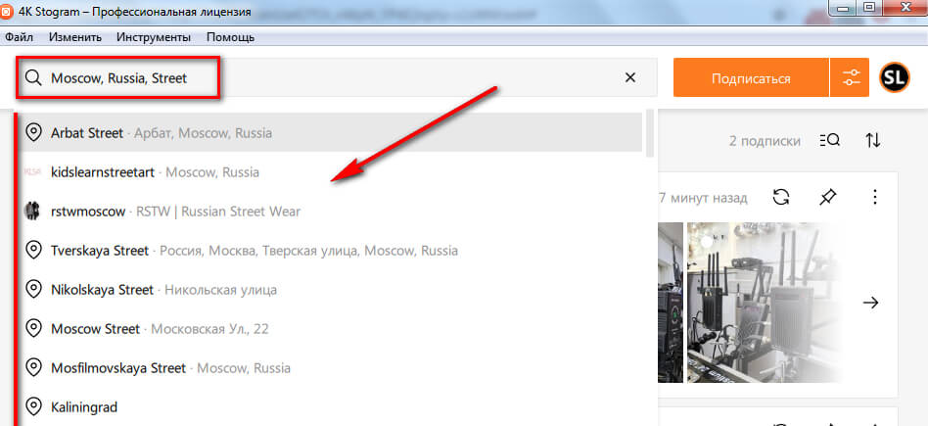This screenshot has width=928, height=426.
Task: Clear the search field with X
Action: [x=630, y=77]
